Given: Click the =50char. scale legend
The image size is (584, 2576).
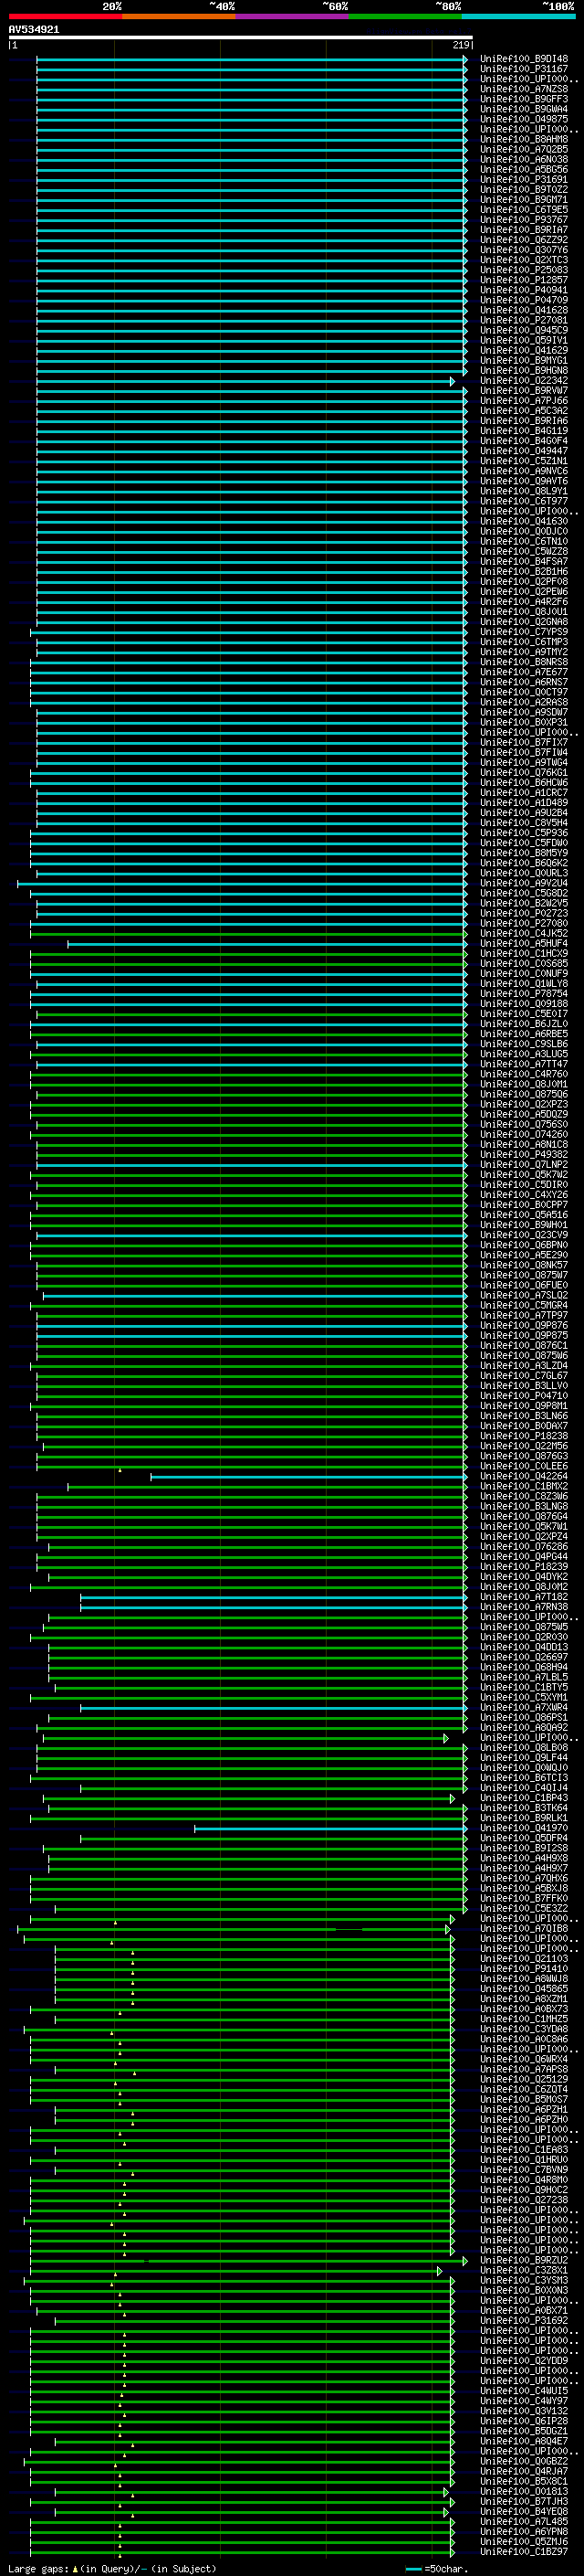Looking at the screenshot, I should 437,2568.
